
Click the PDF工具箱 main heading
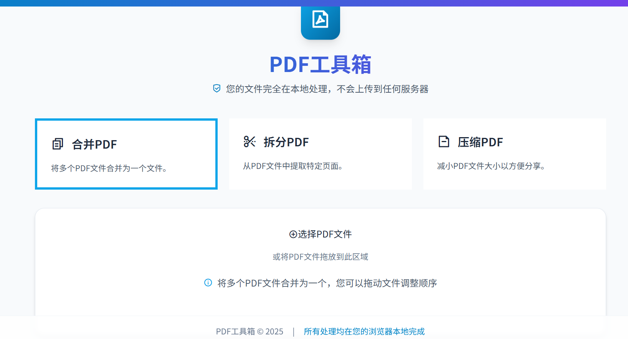[320, 64]
